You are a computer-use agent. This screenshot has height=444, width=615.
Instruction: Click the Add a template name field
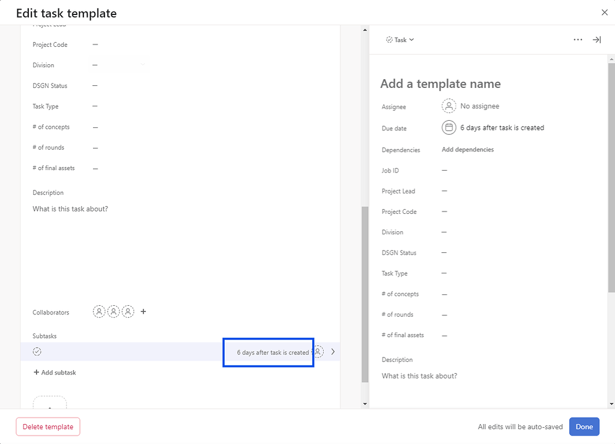(x=440, y=84)
